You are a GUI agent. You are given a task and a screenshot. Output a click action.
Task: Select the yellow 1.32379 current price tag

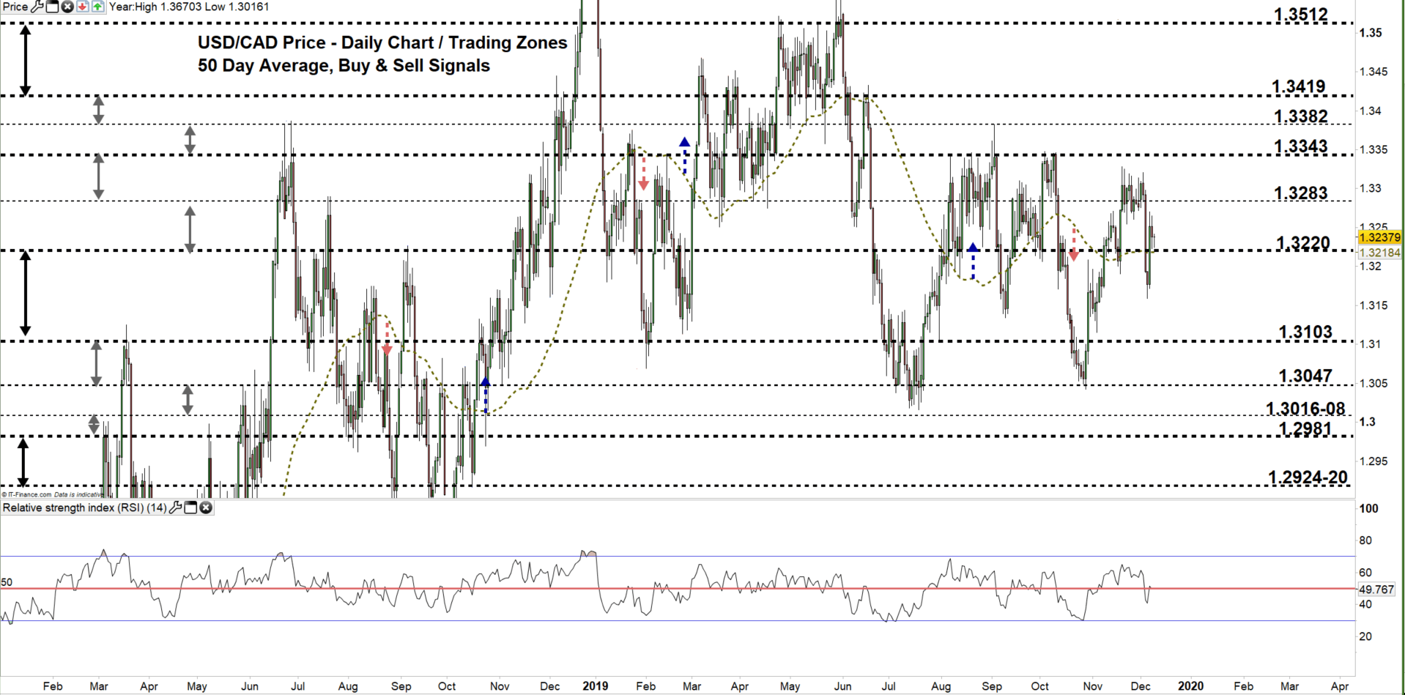click(x=1379, y=237)
